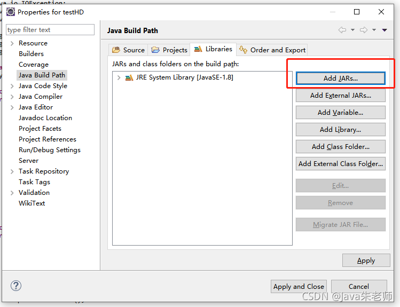Screen dimensions: 400x307
Task: Open the forward history dropdown arrow
Action: tap(374, 30)
